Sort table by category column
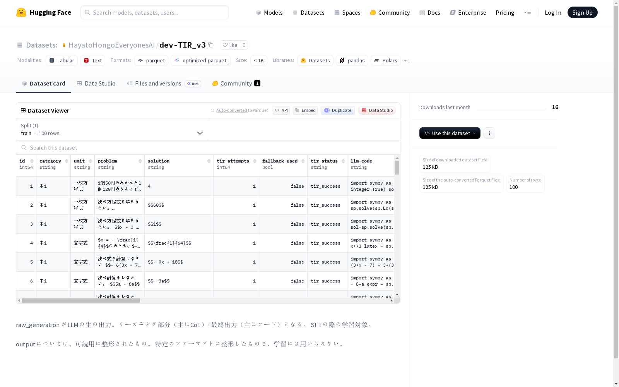 [67, 161]
